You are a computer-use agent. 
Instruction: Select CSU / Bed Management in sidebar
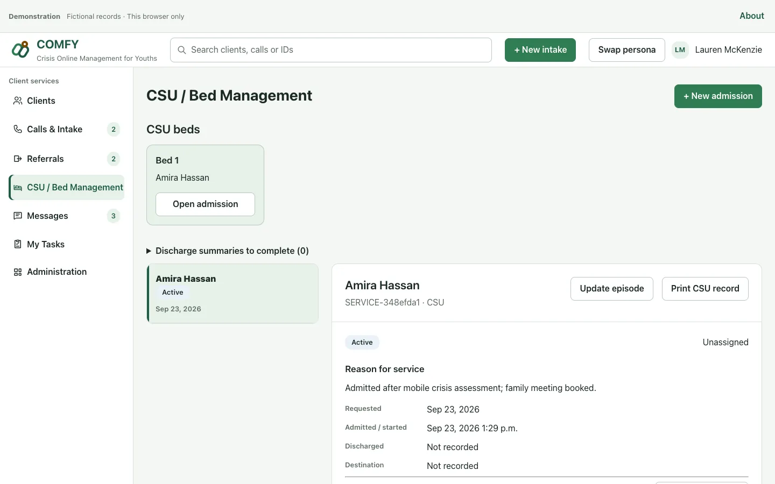pyautogui.click(x=66, y=187)
